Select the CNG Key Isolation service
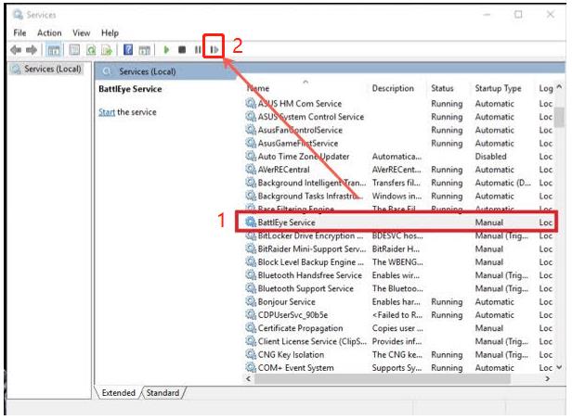Viewport: 572px width, 420px height. pyautogui.click(x=398, y=354)
